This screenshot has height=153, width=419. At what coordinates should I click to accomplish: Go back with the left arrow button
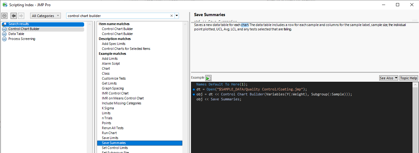tap(14, 16)
